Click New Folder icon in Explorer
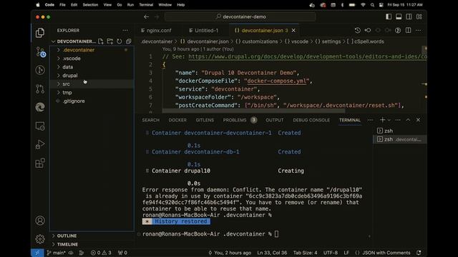458x257 pixels. [109, 41]
